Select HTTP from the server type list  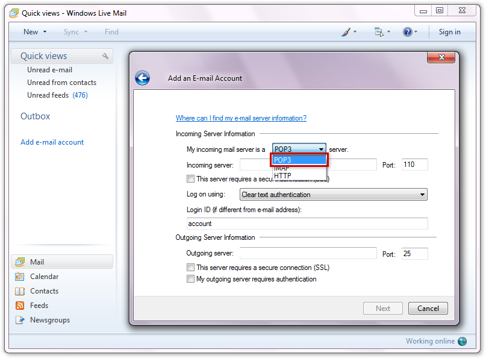(x=299, y=175)
